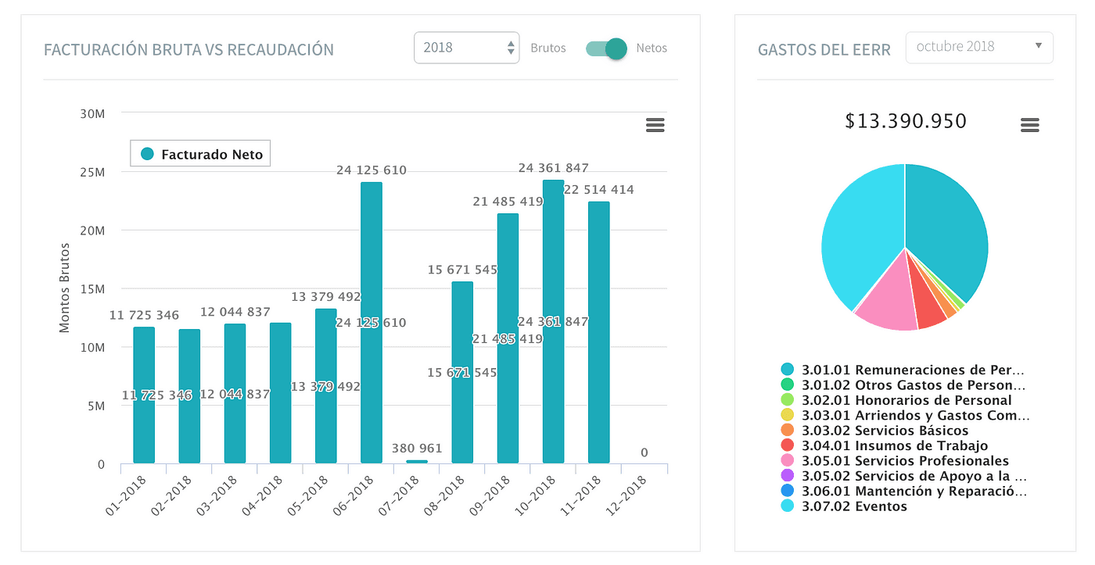Click the GASTOS DEL EERR title

824,50
